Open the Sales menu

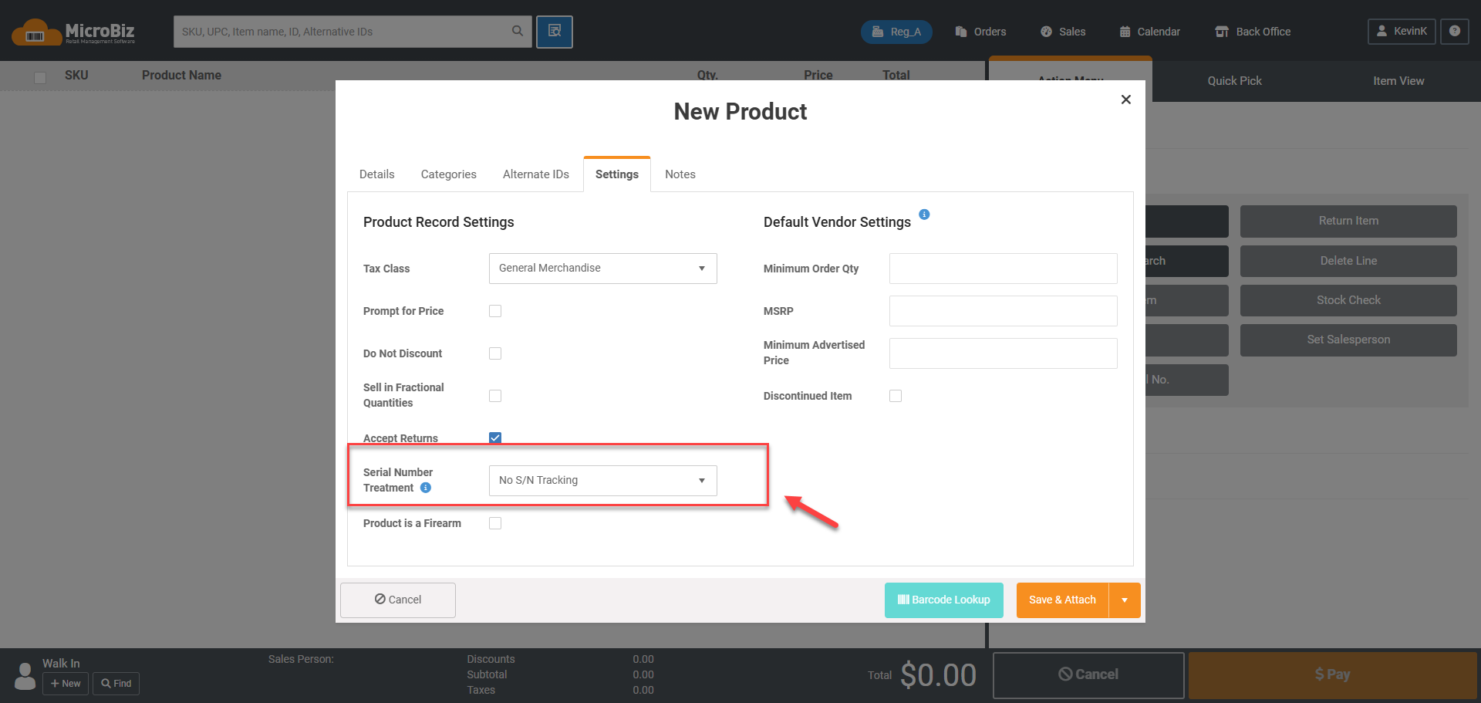pos(1063,32)
